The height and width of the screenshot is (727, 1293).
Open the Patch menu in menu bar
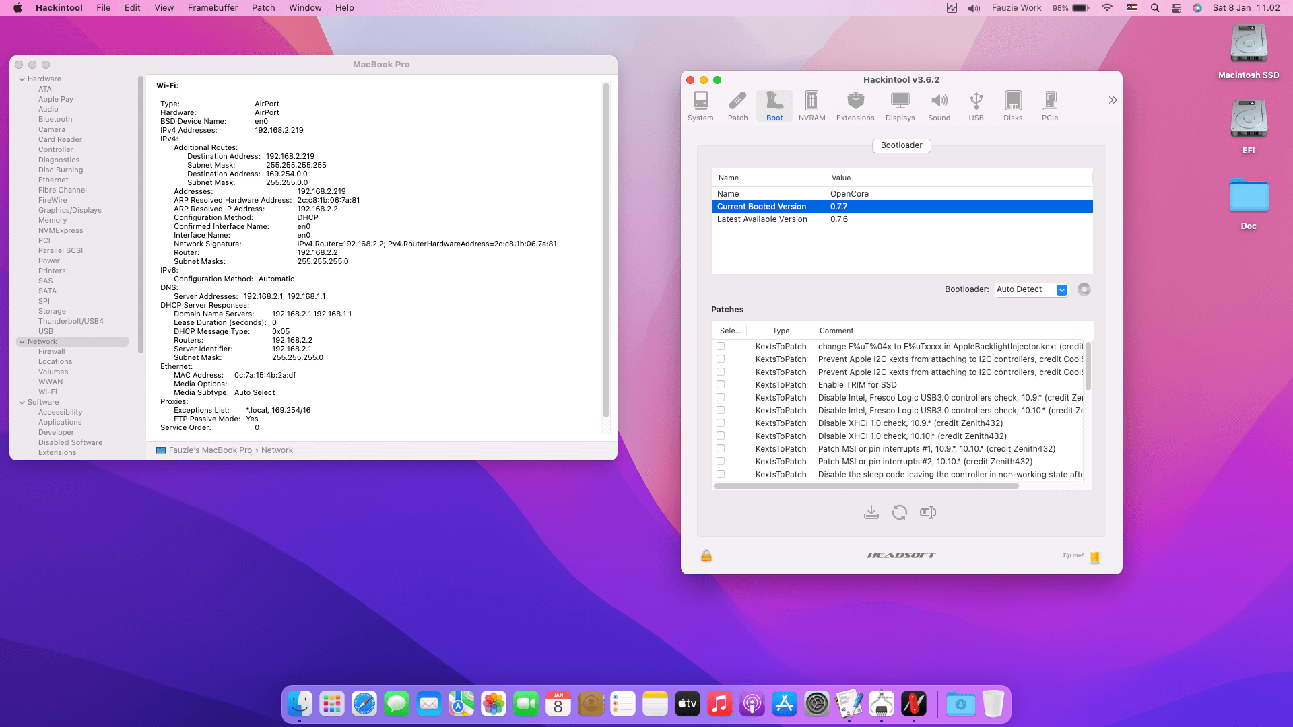click(x=263, y=8)
